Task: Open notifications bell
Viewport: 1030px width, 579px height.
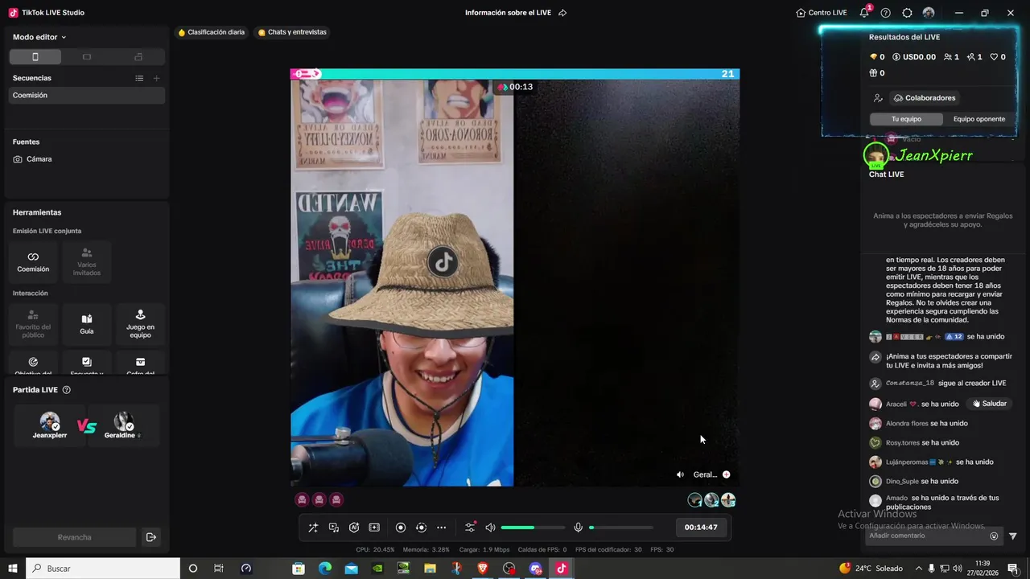Action: click(x=864, y=13)
